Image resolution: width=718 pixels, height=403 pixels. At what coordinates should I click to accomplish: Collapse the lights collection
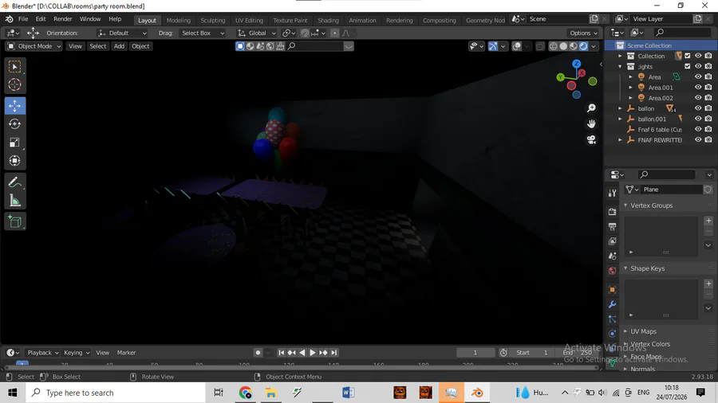pos(621,66)
